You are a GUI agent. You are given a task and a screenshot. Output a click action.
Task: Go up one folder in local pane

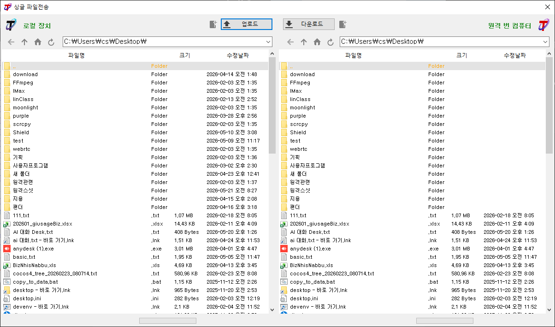click(x=24, y=42)
